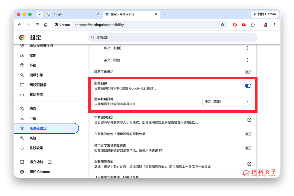Click the Chrome logo beside 設定
Screen dimensions: 294x196
point(22,38)
